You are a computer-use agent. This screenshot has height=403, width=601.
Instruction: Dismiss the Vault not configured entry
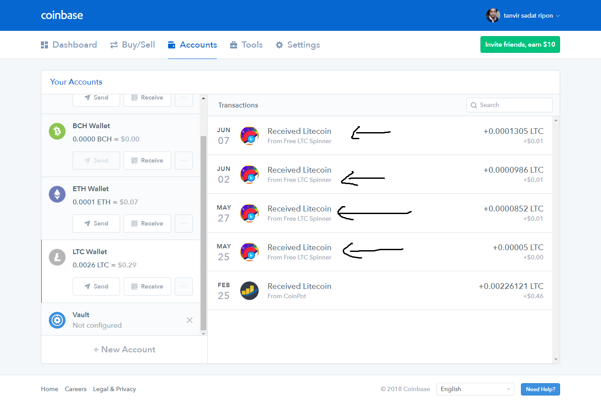coord(190,320)
